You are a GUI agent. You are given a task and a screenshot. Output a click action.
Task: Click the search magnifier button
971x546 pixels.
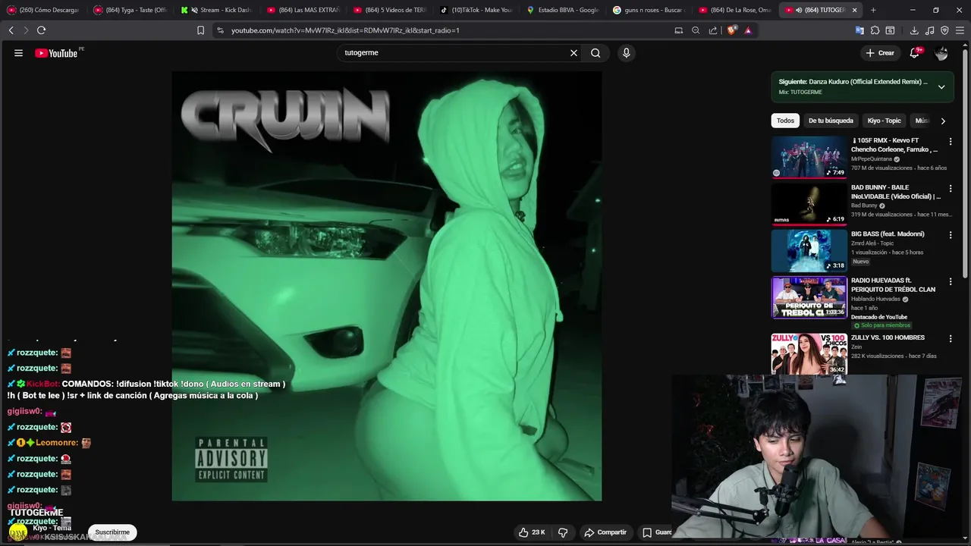tap(595, 53)
